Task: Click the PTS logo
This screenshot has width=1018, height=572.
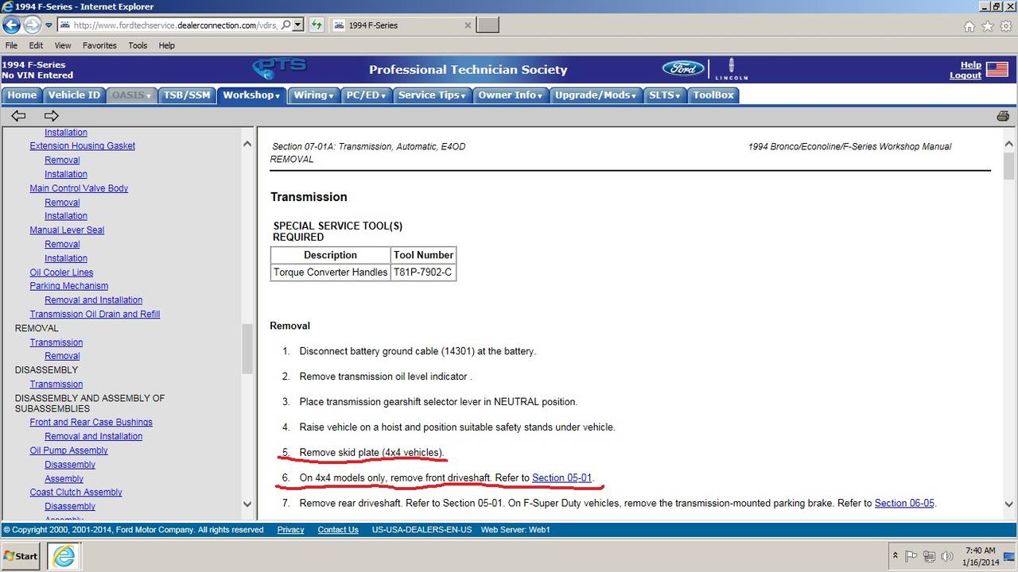Action: 278,69
